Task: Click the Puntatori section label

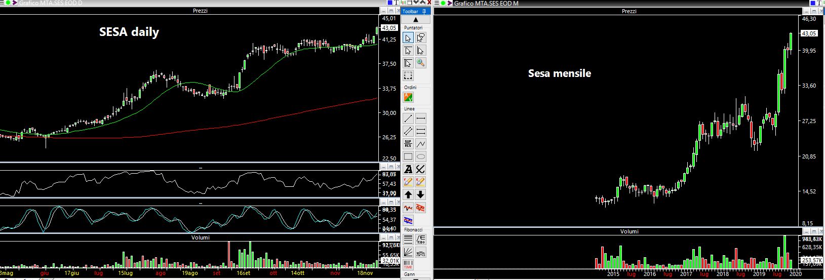Action: click(x=413, y=27)
